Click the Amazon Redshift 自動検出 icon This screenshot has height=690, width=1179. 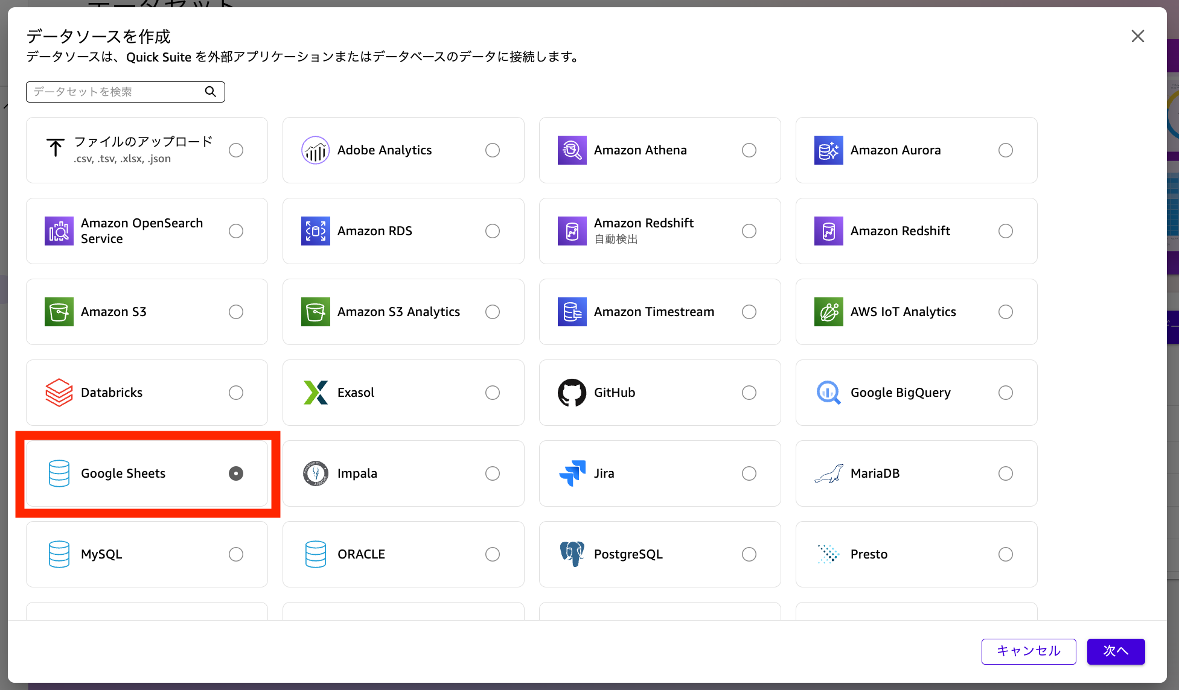click(x=572, y=231)
